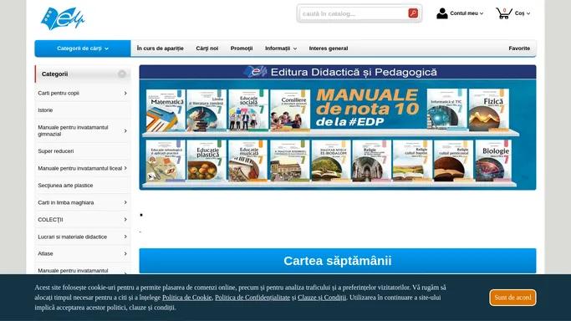571x321 pixels.
Task: Click the Biologie book cover in banner
Action: [x=493, y=160]
